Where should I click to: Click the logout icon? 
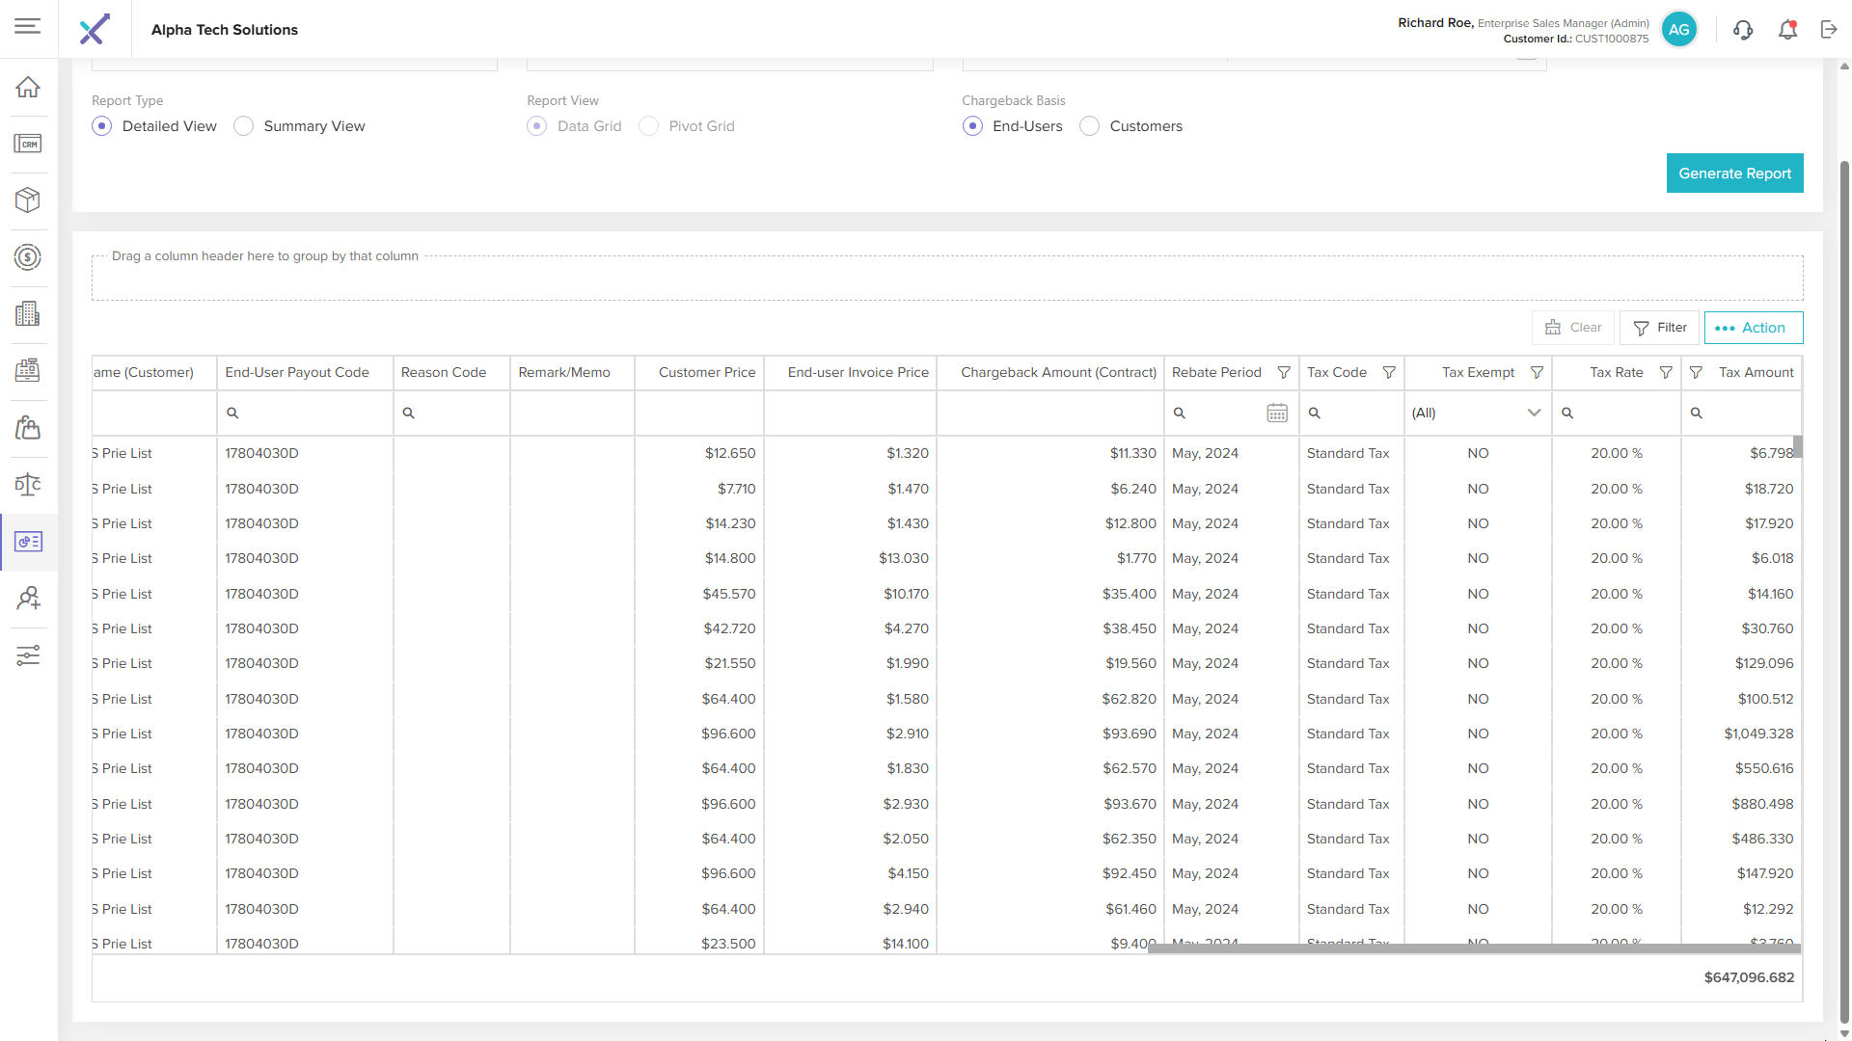(1829, 30)
